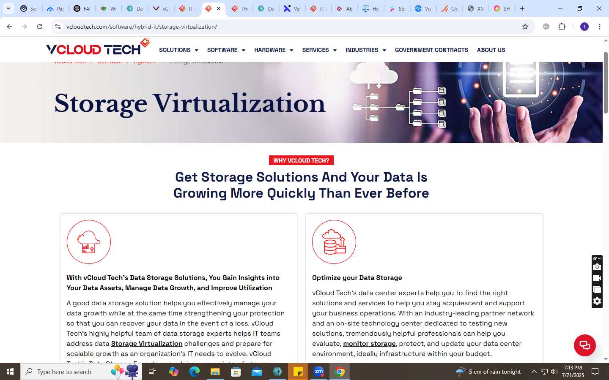Open the screen recorder settings gear
Screen dimensions: 609x380
click(x=597, y=301)
